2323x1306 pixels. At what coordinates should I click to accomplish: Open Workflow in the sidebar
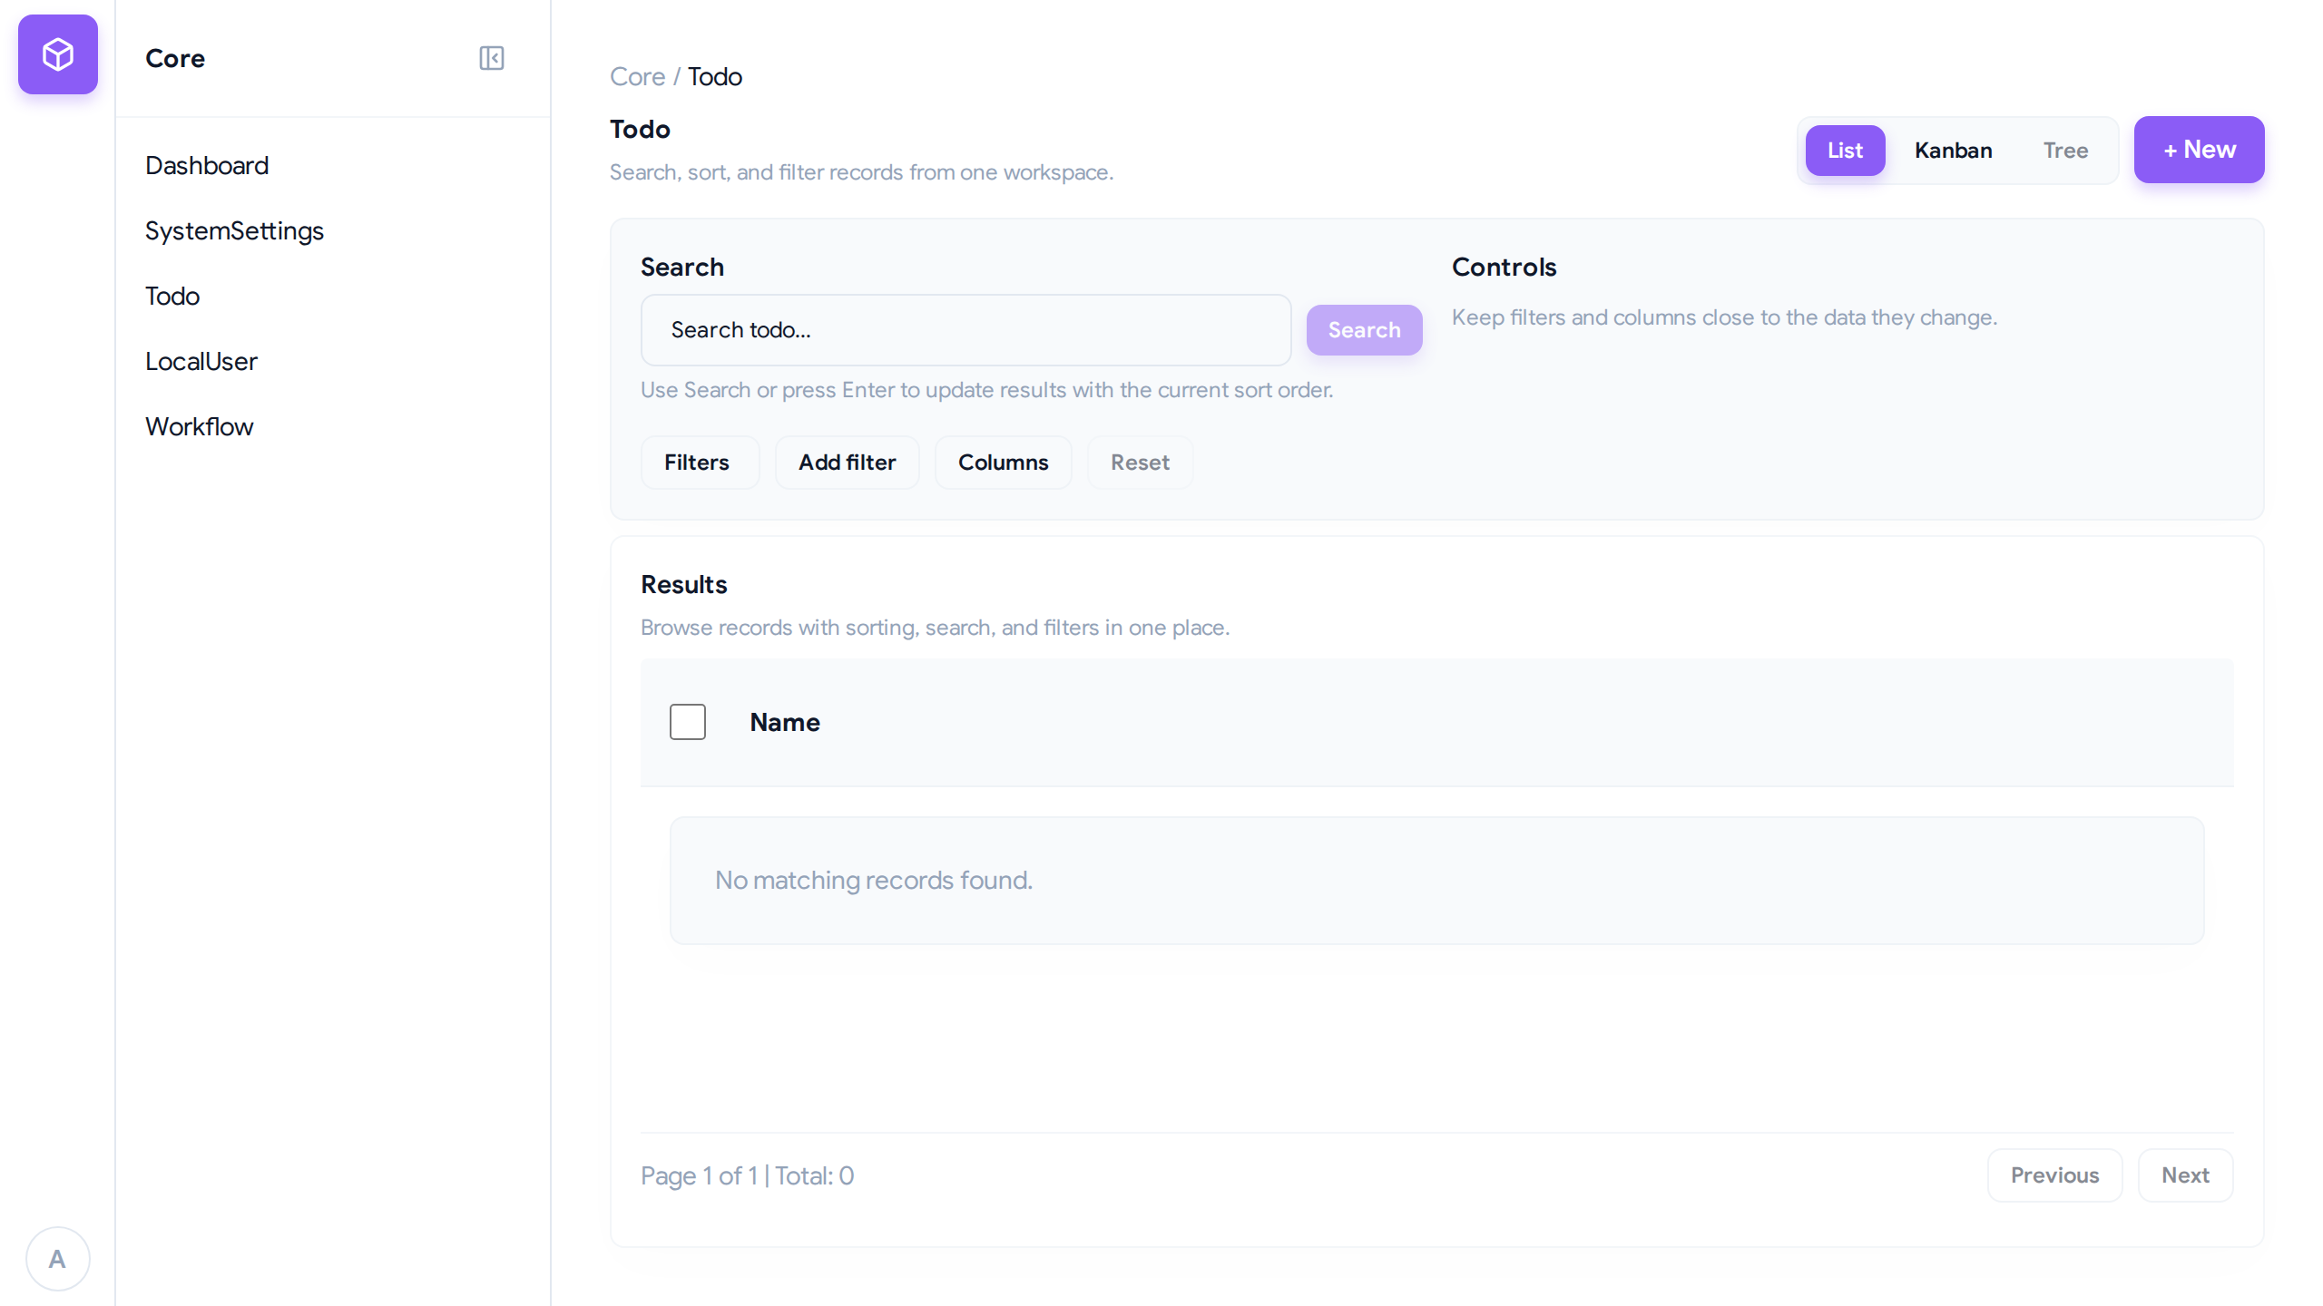(200, 426)
